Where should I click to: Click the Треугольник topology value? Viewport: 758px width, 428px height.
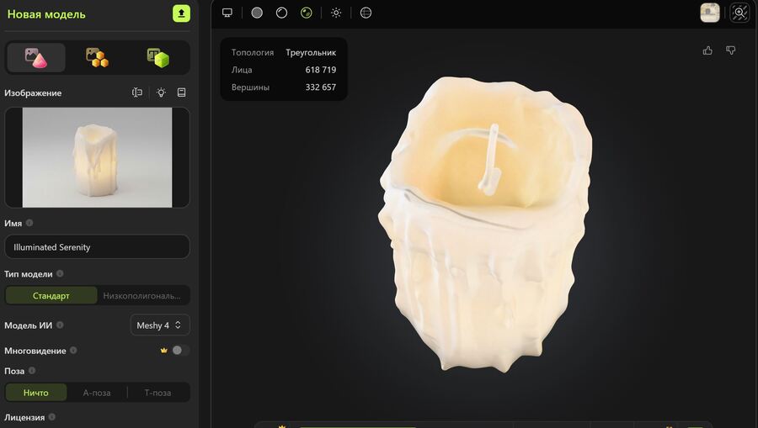pos(311,53)
